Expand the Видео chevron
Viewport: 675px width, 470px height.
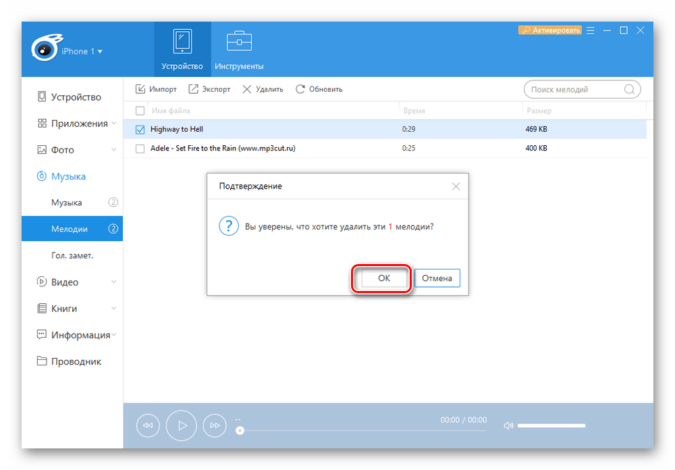tap(113, 282)
